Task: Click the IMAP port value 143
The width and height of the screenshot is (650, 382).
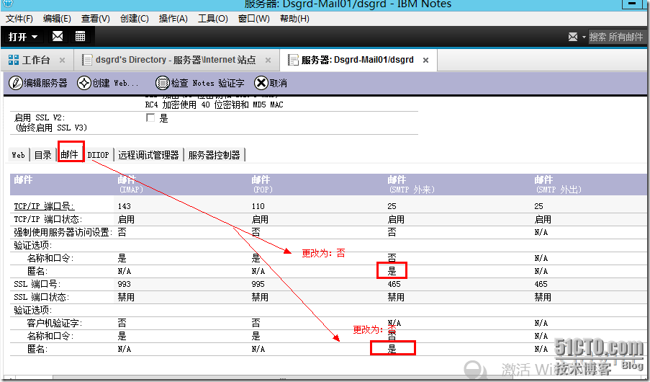Action: (x=124, y=206)
